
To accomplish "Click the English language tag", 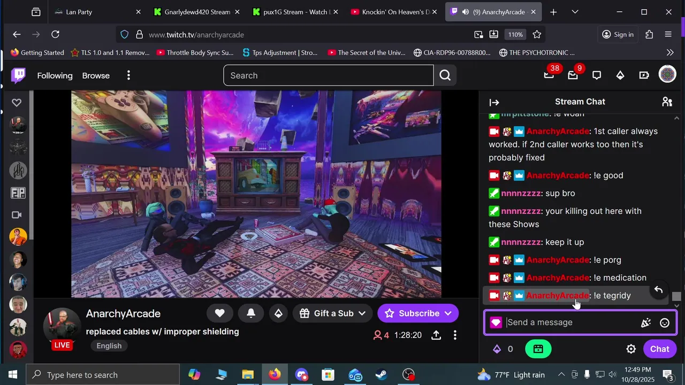I will point(109,345).
